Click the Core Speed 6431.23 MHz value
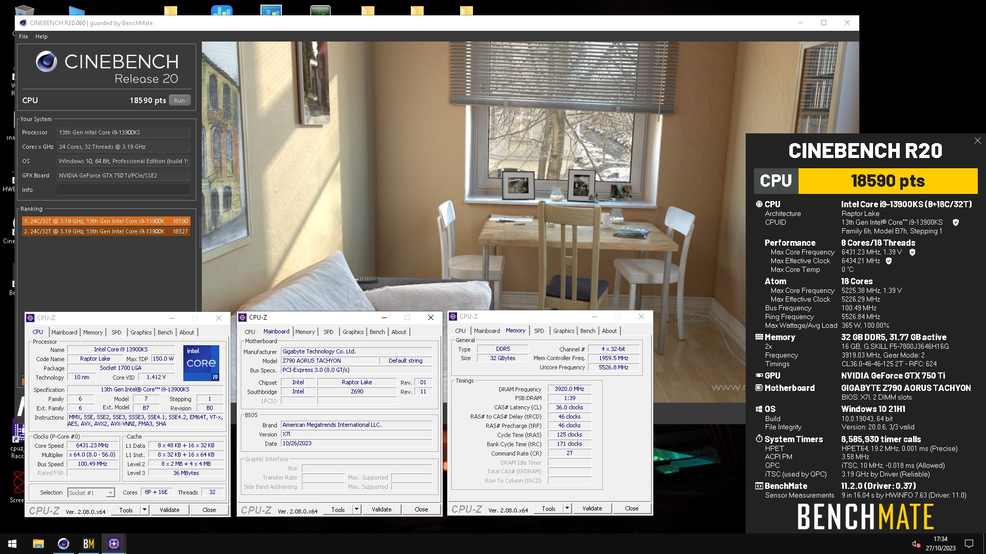Image resolution: width=986 pixels, height=554 pixels. tap(92, 446)
